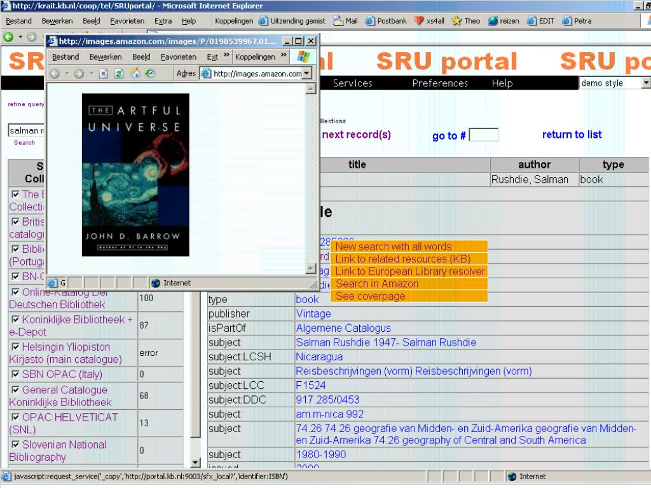Click the 'return to list' link
This screenshot has height=488, width=651.
point(572,135)
